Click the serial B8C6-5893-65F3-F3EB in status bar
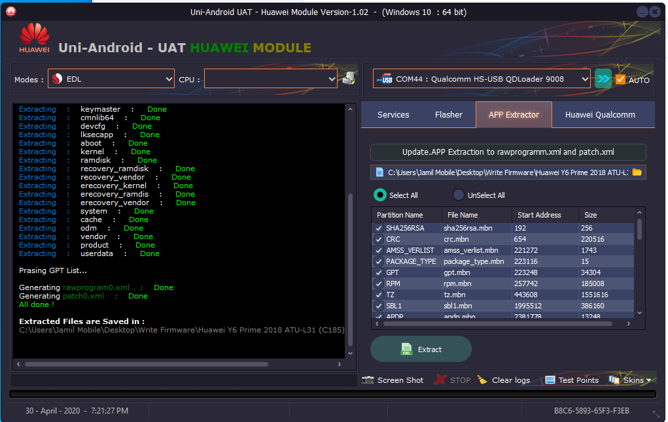 (591, 411)
